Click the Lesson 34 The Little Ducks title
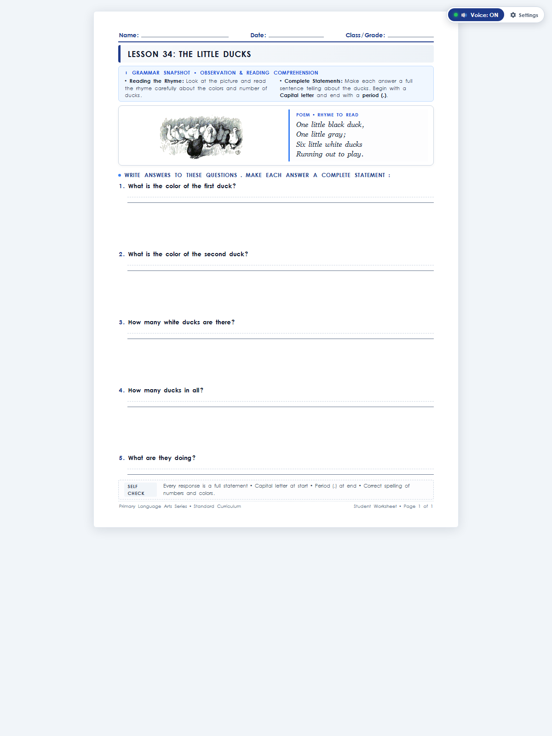 (x=189, y=54)
